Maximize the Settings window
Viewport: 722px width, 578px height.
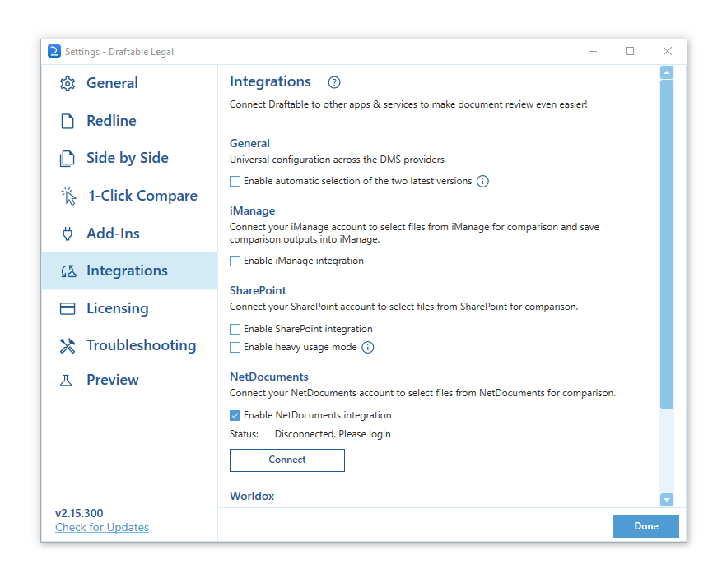click(630, 51)
